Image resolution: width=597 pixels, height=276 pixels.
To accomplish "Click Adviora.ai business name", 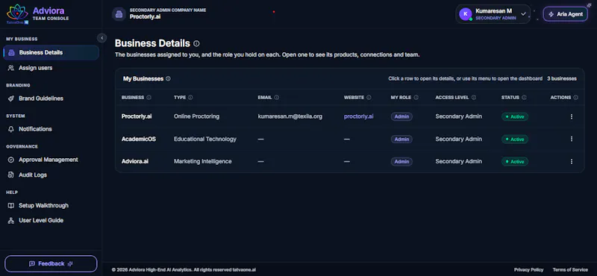I will [x=135, y=161].
